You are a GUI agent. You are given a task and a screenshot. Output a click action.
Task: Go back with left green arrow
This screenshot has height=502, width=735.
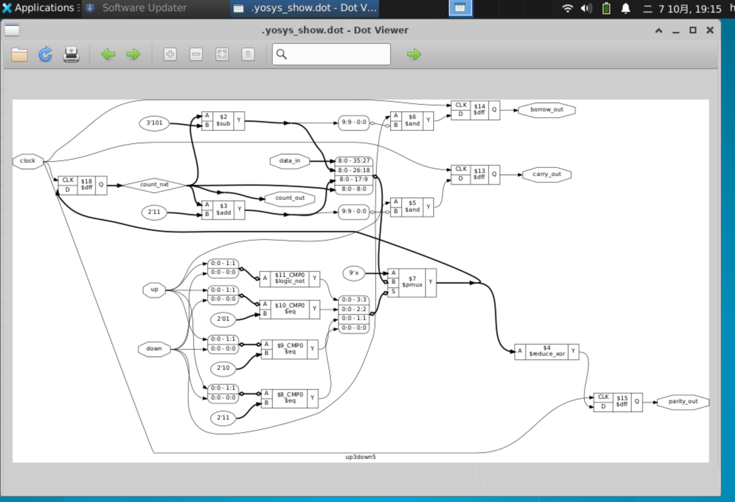tap(108, 55)
